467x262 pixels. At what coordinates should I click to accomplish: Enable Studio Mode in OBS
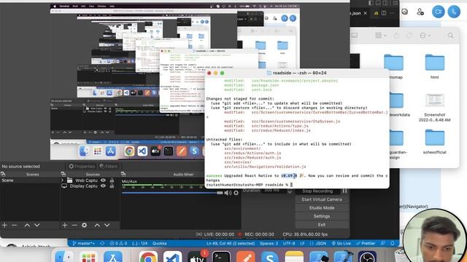[322, 207]
